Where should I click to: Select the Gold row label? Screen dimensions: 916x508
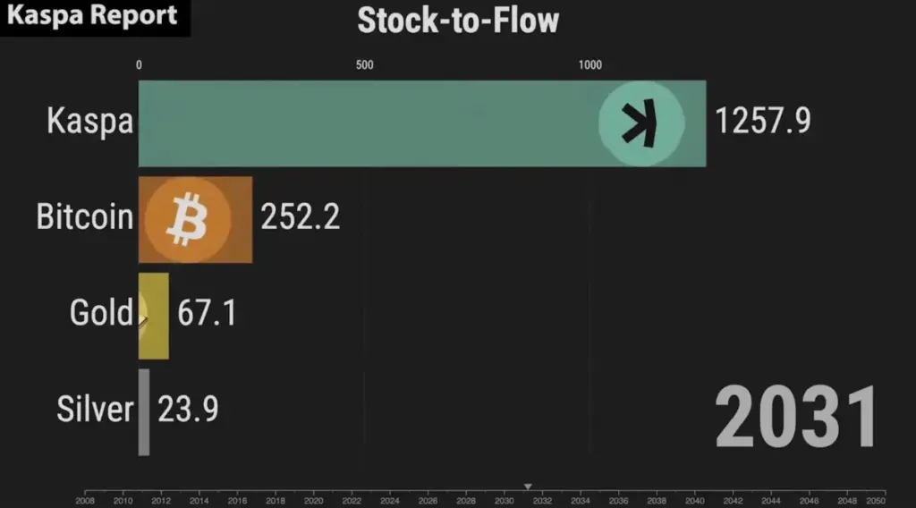point(101,313)
